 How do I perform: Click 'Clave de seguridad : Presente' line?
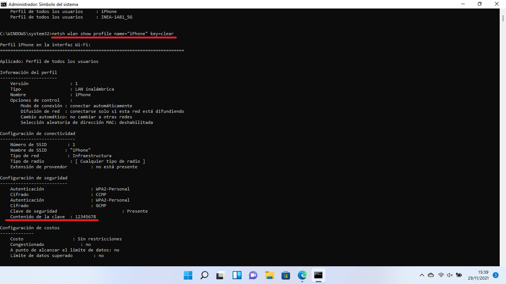(79, 211)
